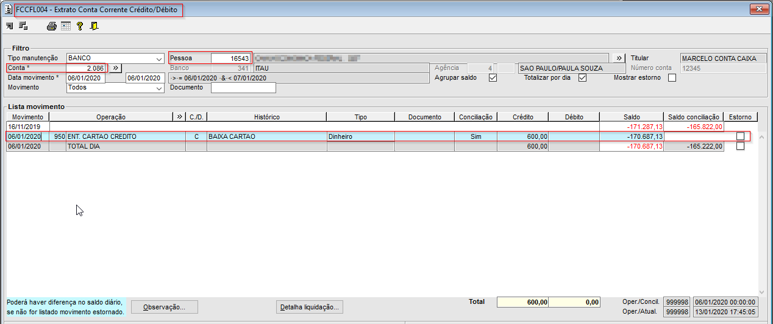Click the lookup arrow button beside Titular

click(619, 58)
